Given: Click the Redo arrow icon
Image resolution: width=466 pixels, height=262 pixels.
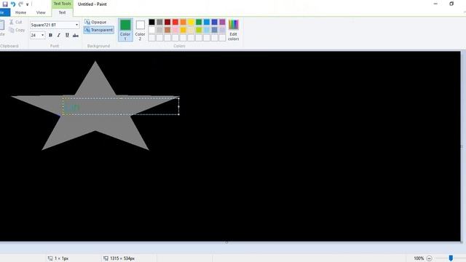Looking at the screenshot, I should [20, 4].
